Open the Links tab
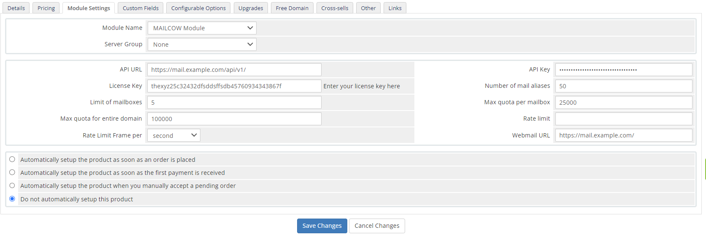Viewport: 706px width, 240px height. pos(395,8)
